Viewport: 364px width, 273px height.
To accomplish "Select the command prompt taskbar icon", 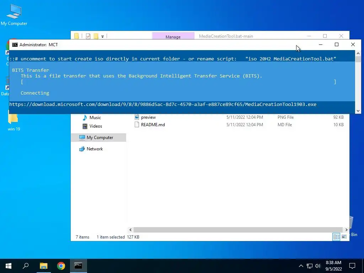I will (78, 266).
